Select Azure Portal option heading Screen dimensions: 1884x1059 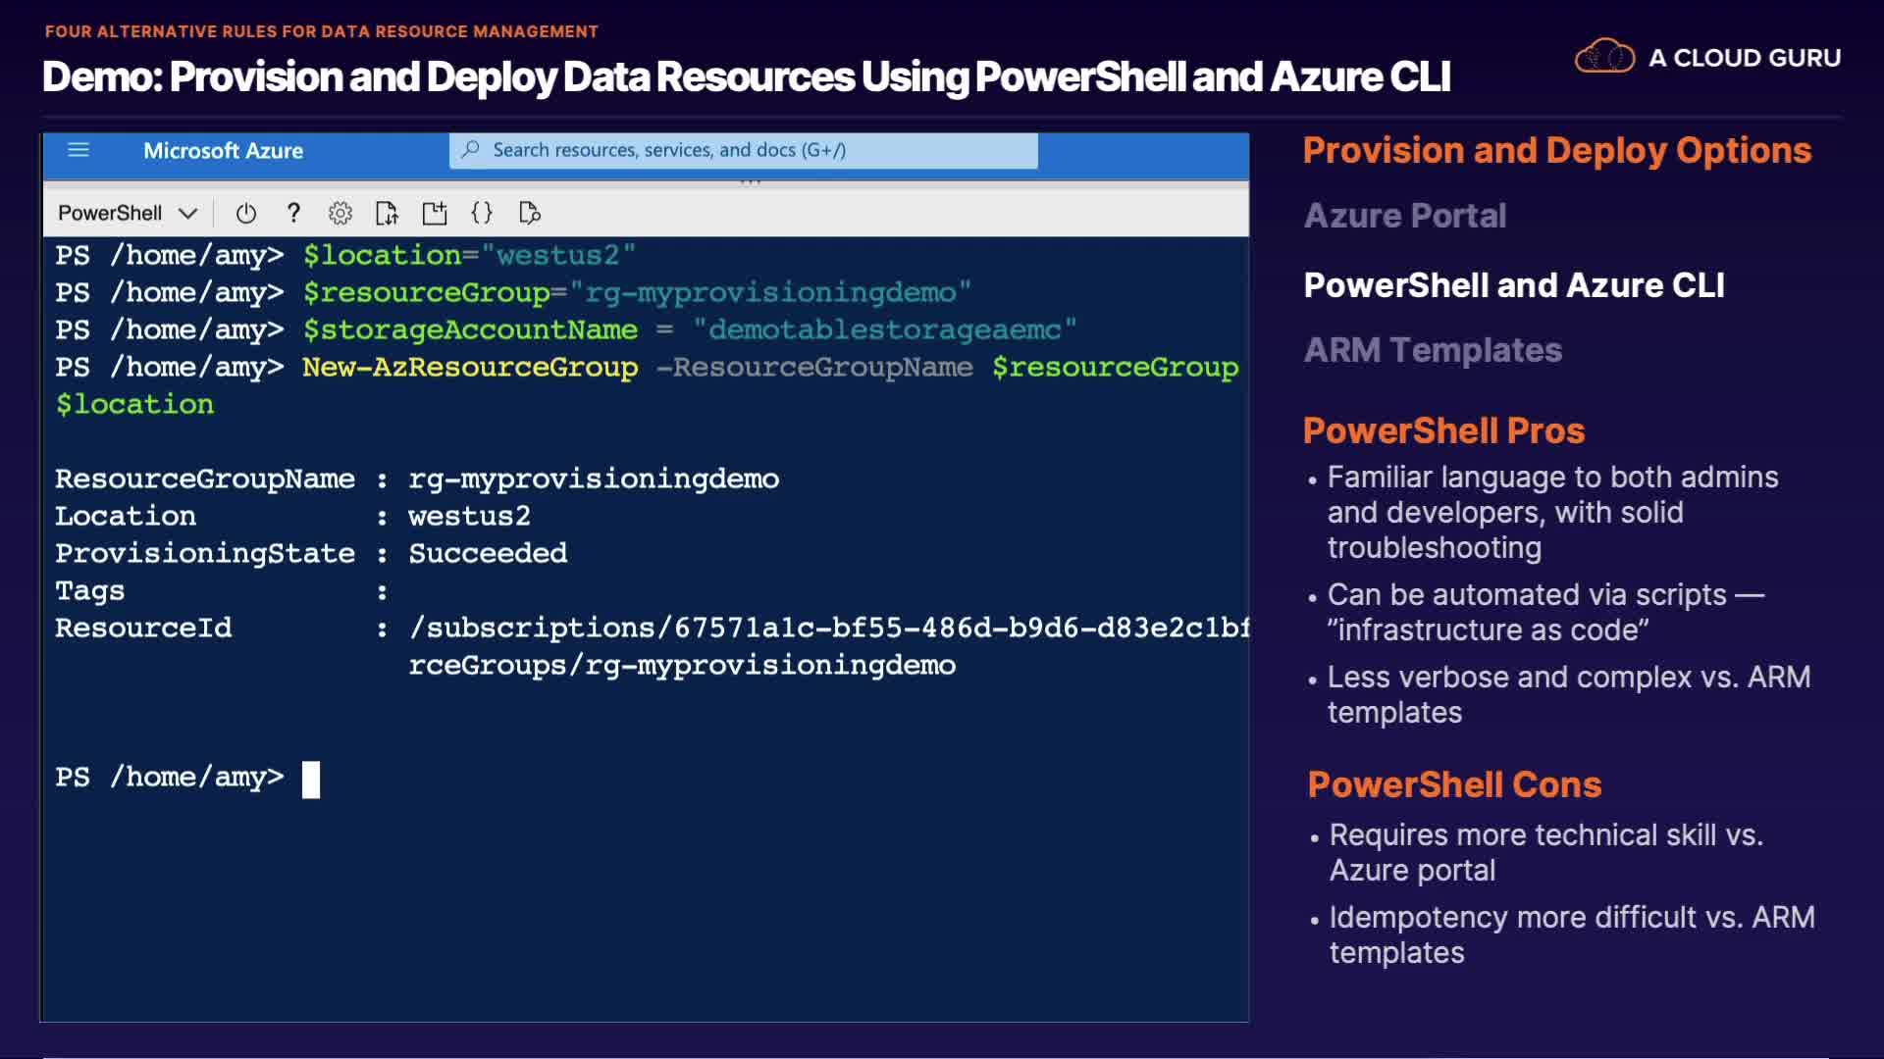point(1404,216)
